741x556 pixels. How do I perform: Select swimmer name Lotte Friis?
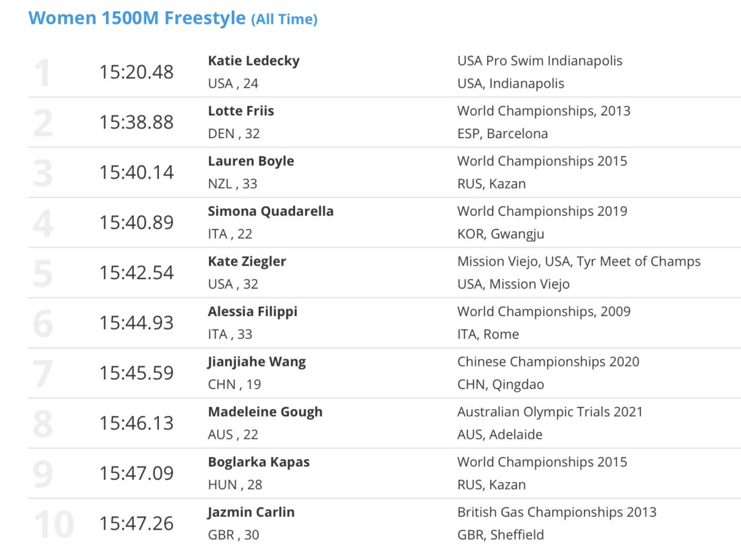point(241,111)
